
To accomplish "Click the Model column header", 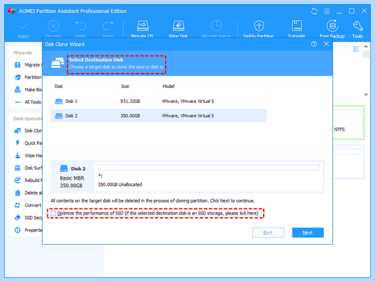I will coord(168,86).
